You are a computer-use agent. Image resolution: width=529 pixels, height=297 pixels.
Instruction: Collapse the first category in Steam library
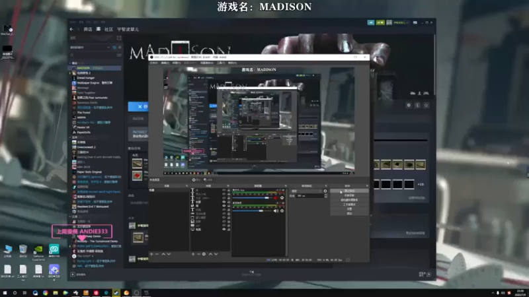click(70, 63)
